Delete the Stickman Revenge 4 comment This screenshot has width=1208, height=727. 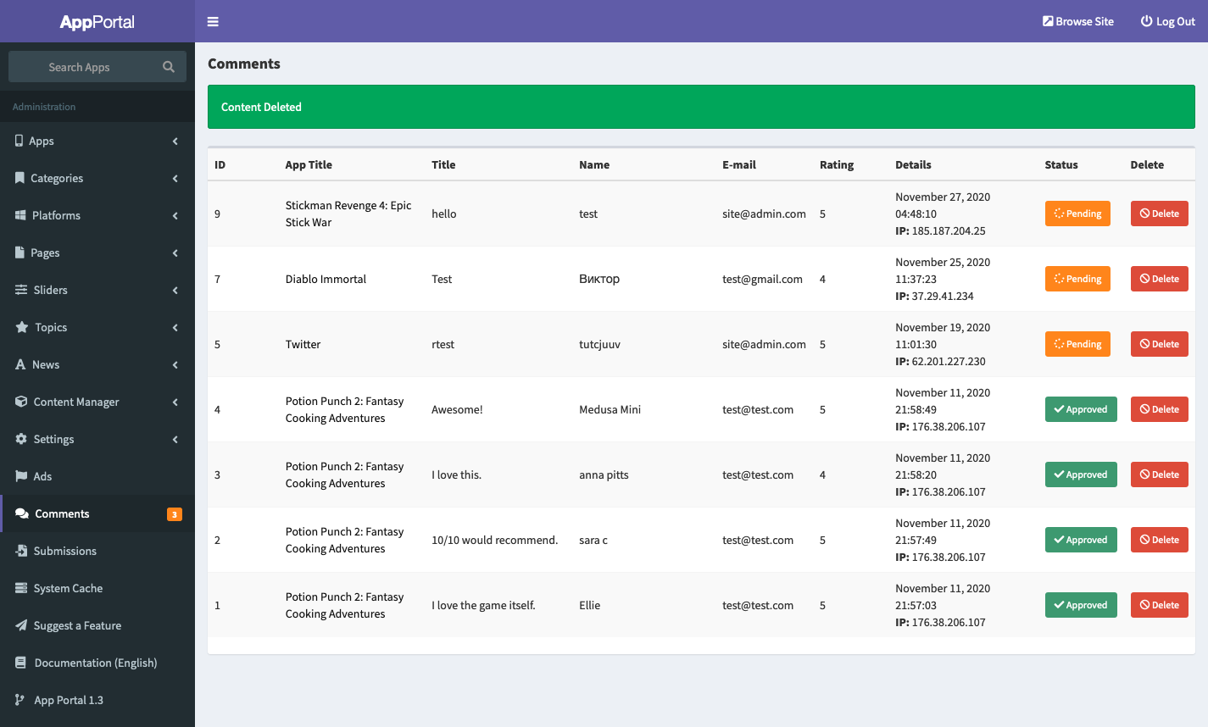coord(1159,214)
